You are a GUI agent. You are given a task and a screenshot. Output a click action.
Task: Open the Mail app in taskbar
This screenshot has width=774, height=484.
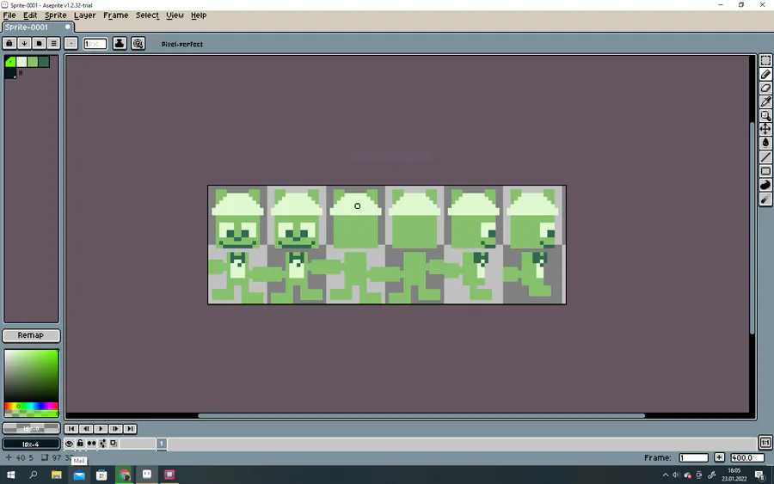point(79,475)
